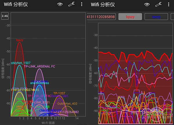Image resolution: width=174 pixels, height=125 pixels.
Task: Tap the oMyNet_1507 network label
Action: click(x=21, y=63)
